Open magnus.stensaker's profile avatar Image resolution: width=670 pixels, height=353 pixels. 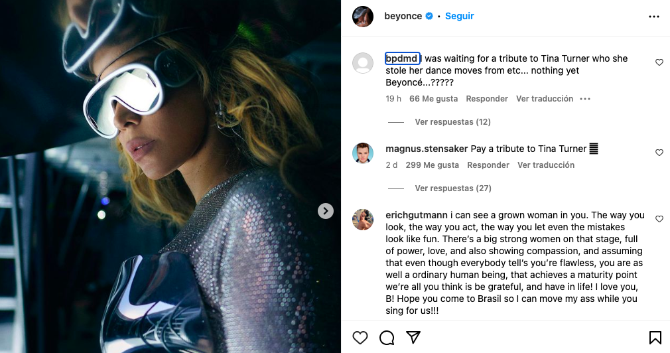(363, 153)
